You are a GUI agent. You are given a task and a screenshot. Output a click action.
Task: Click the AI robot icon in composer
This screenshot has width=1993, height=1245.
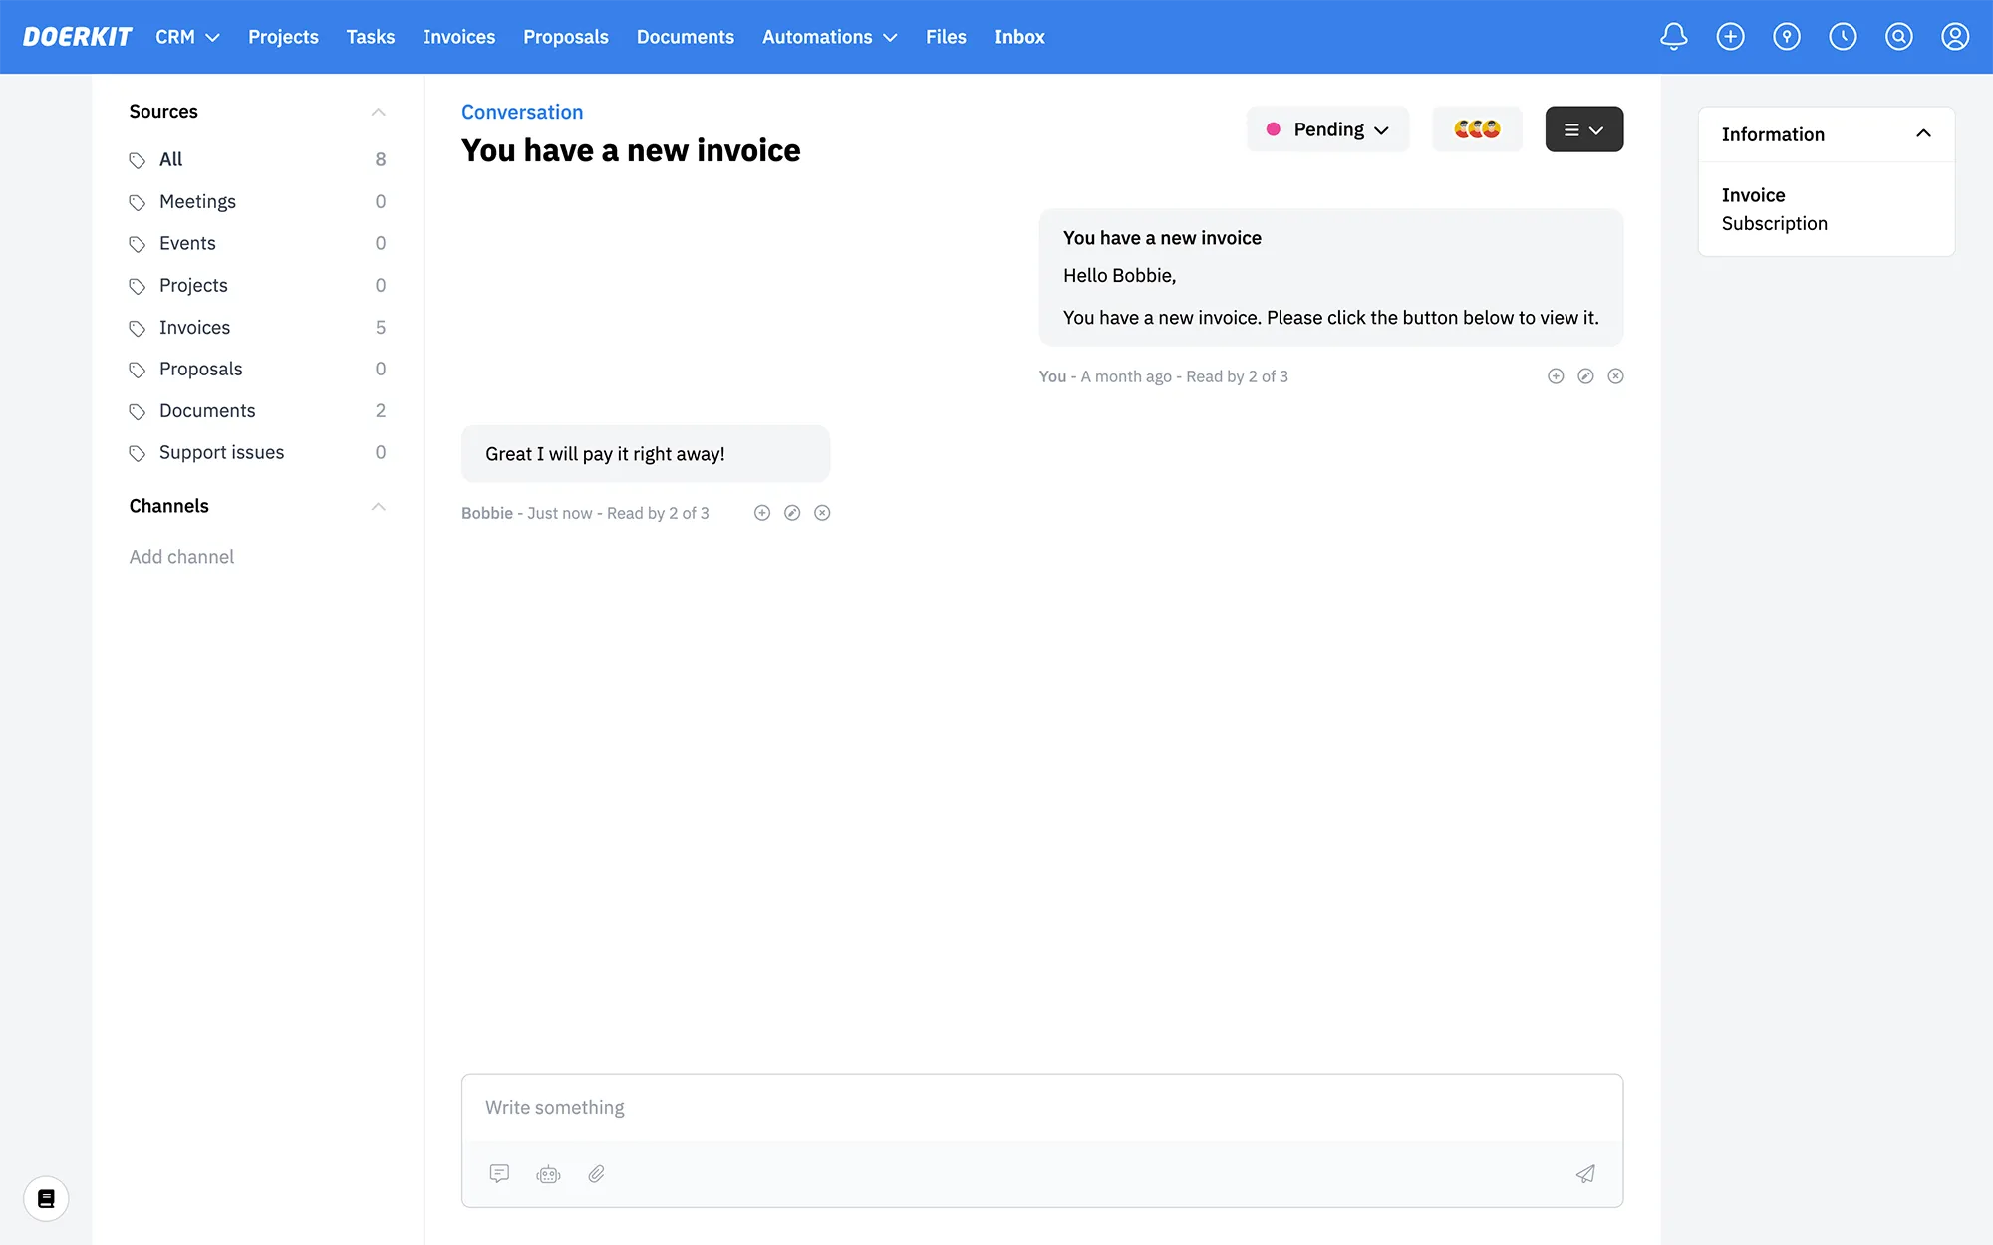point(548,1174)
